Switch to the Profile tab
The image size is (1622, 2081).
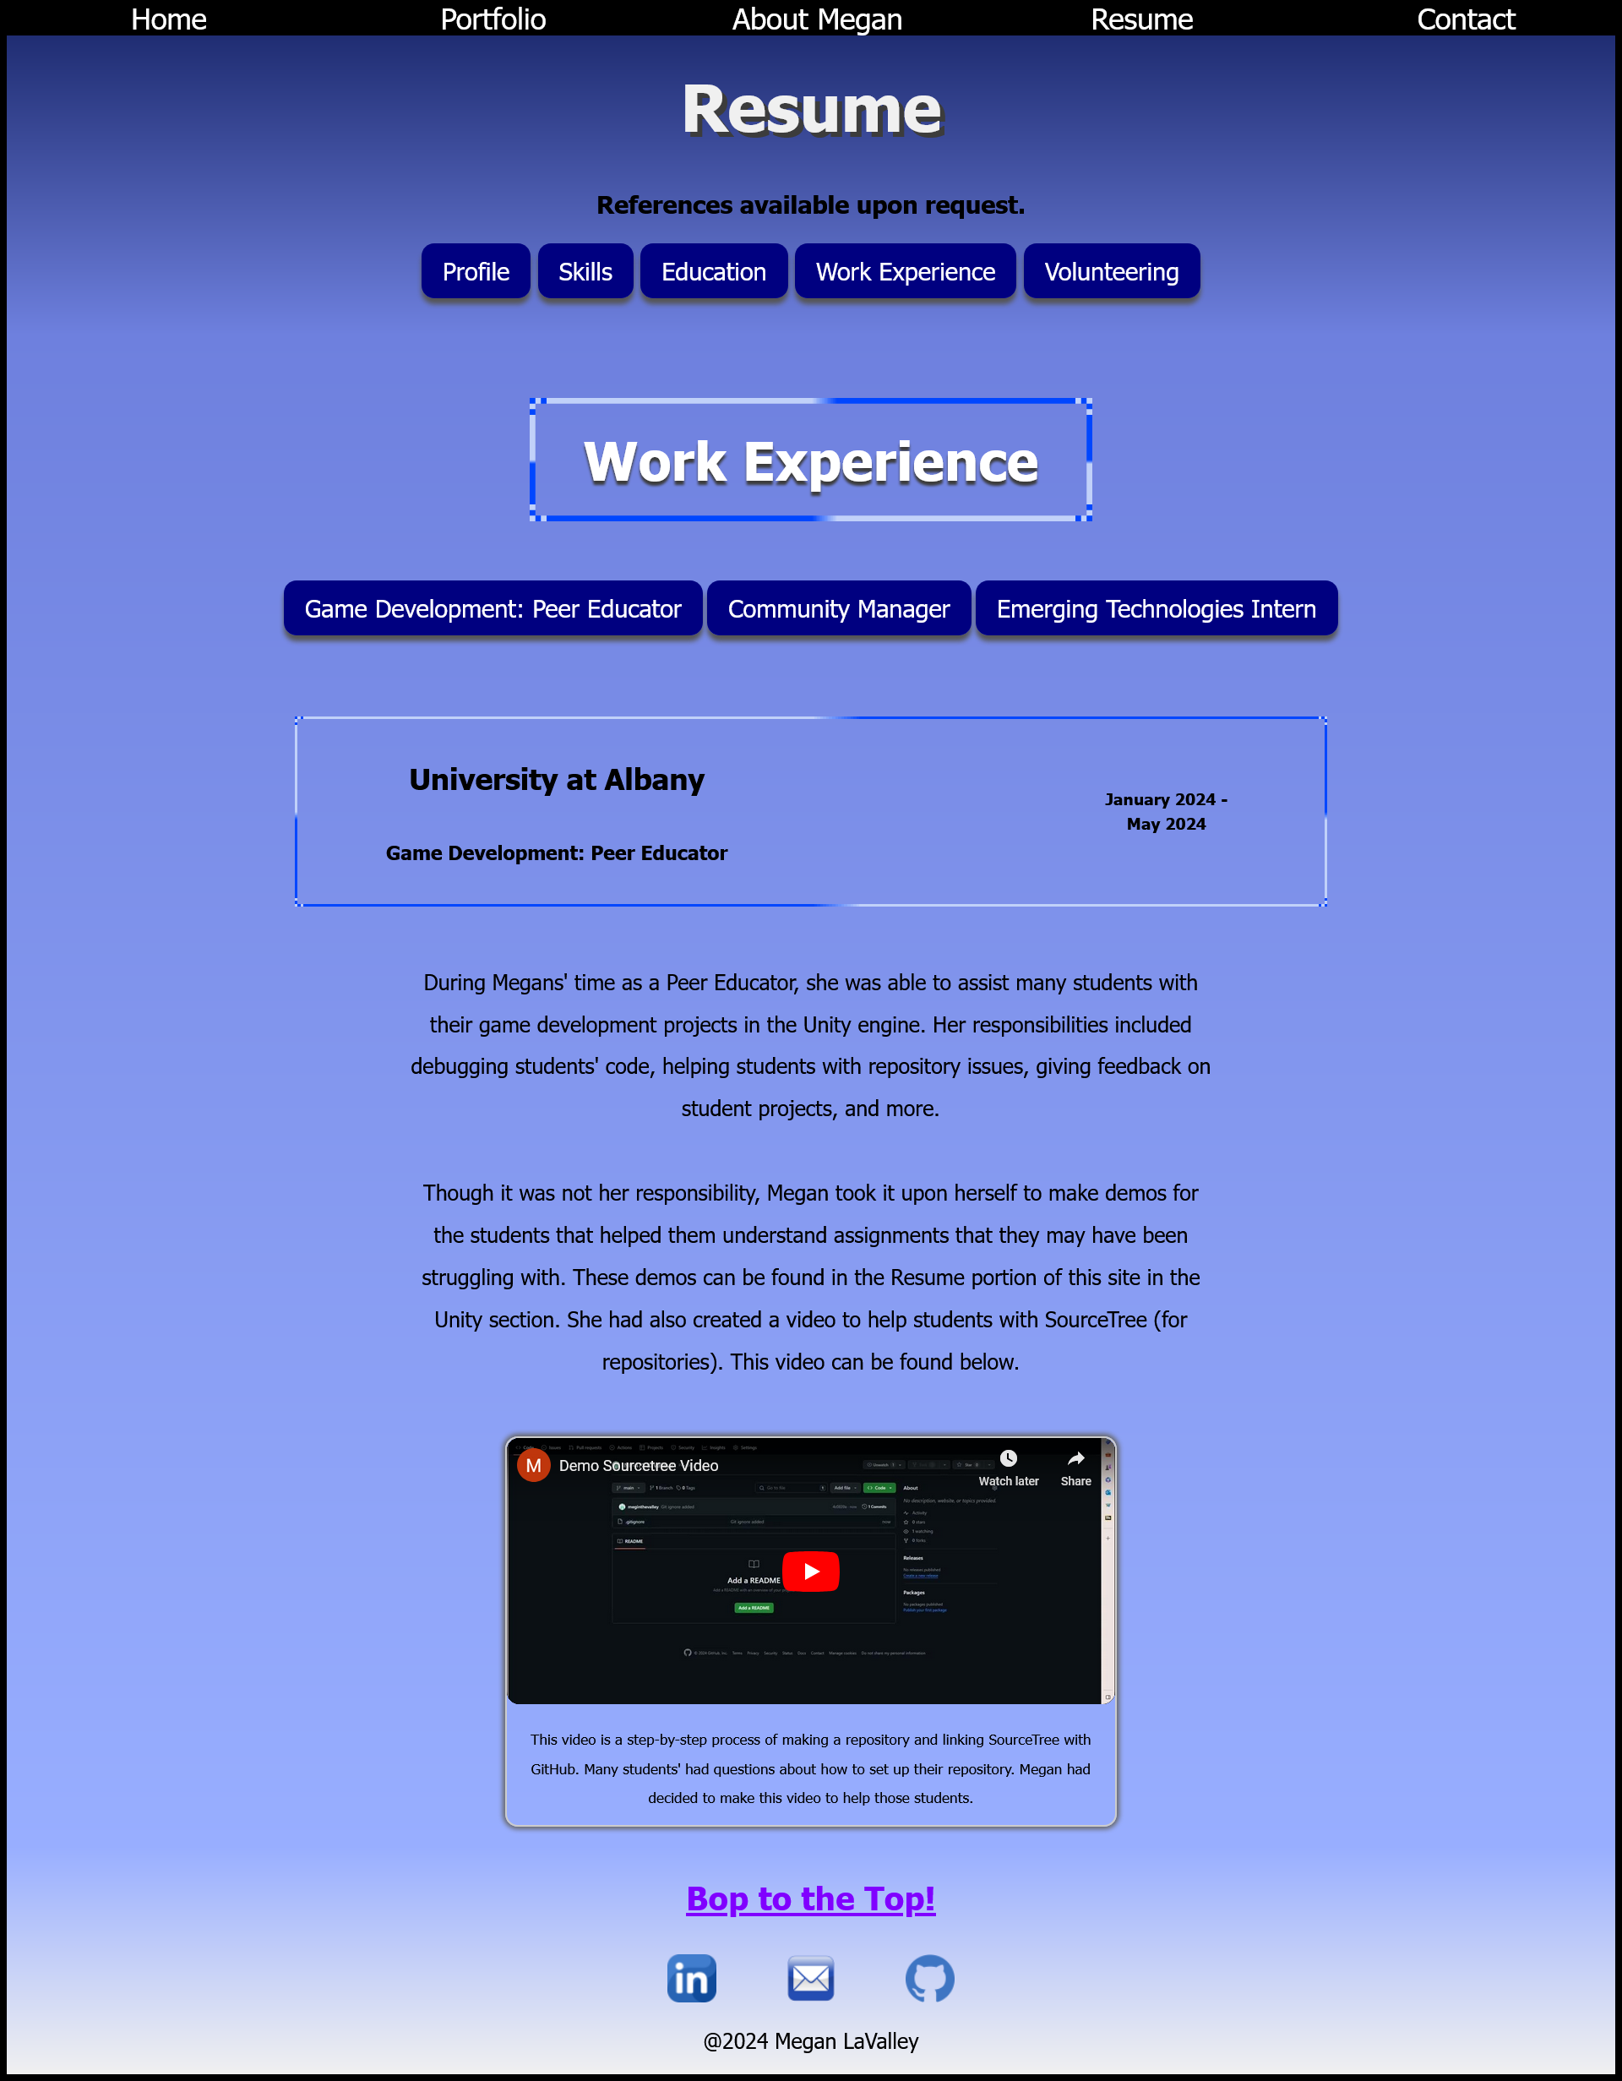click(475, 270)
